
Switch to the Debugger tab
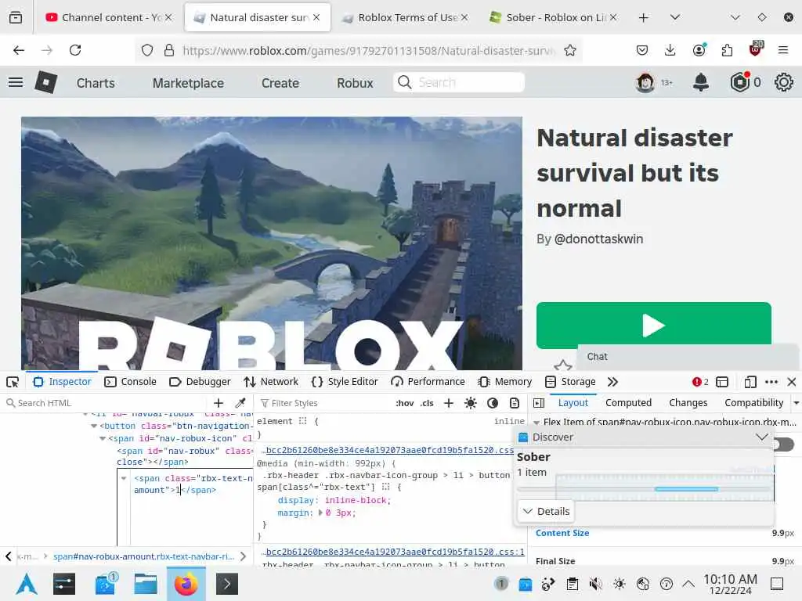[200, 382]
